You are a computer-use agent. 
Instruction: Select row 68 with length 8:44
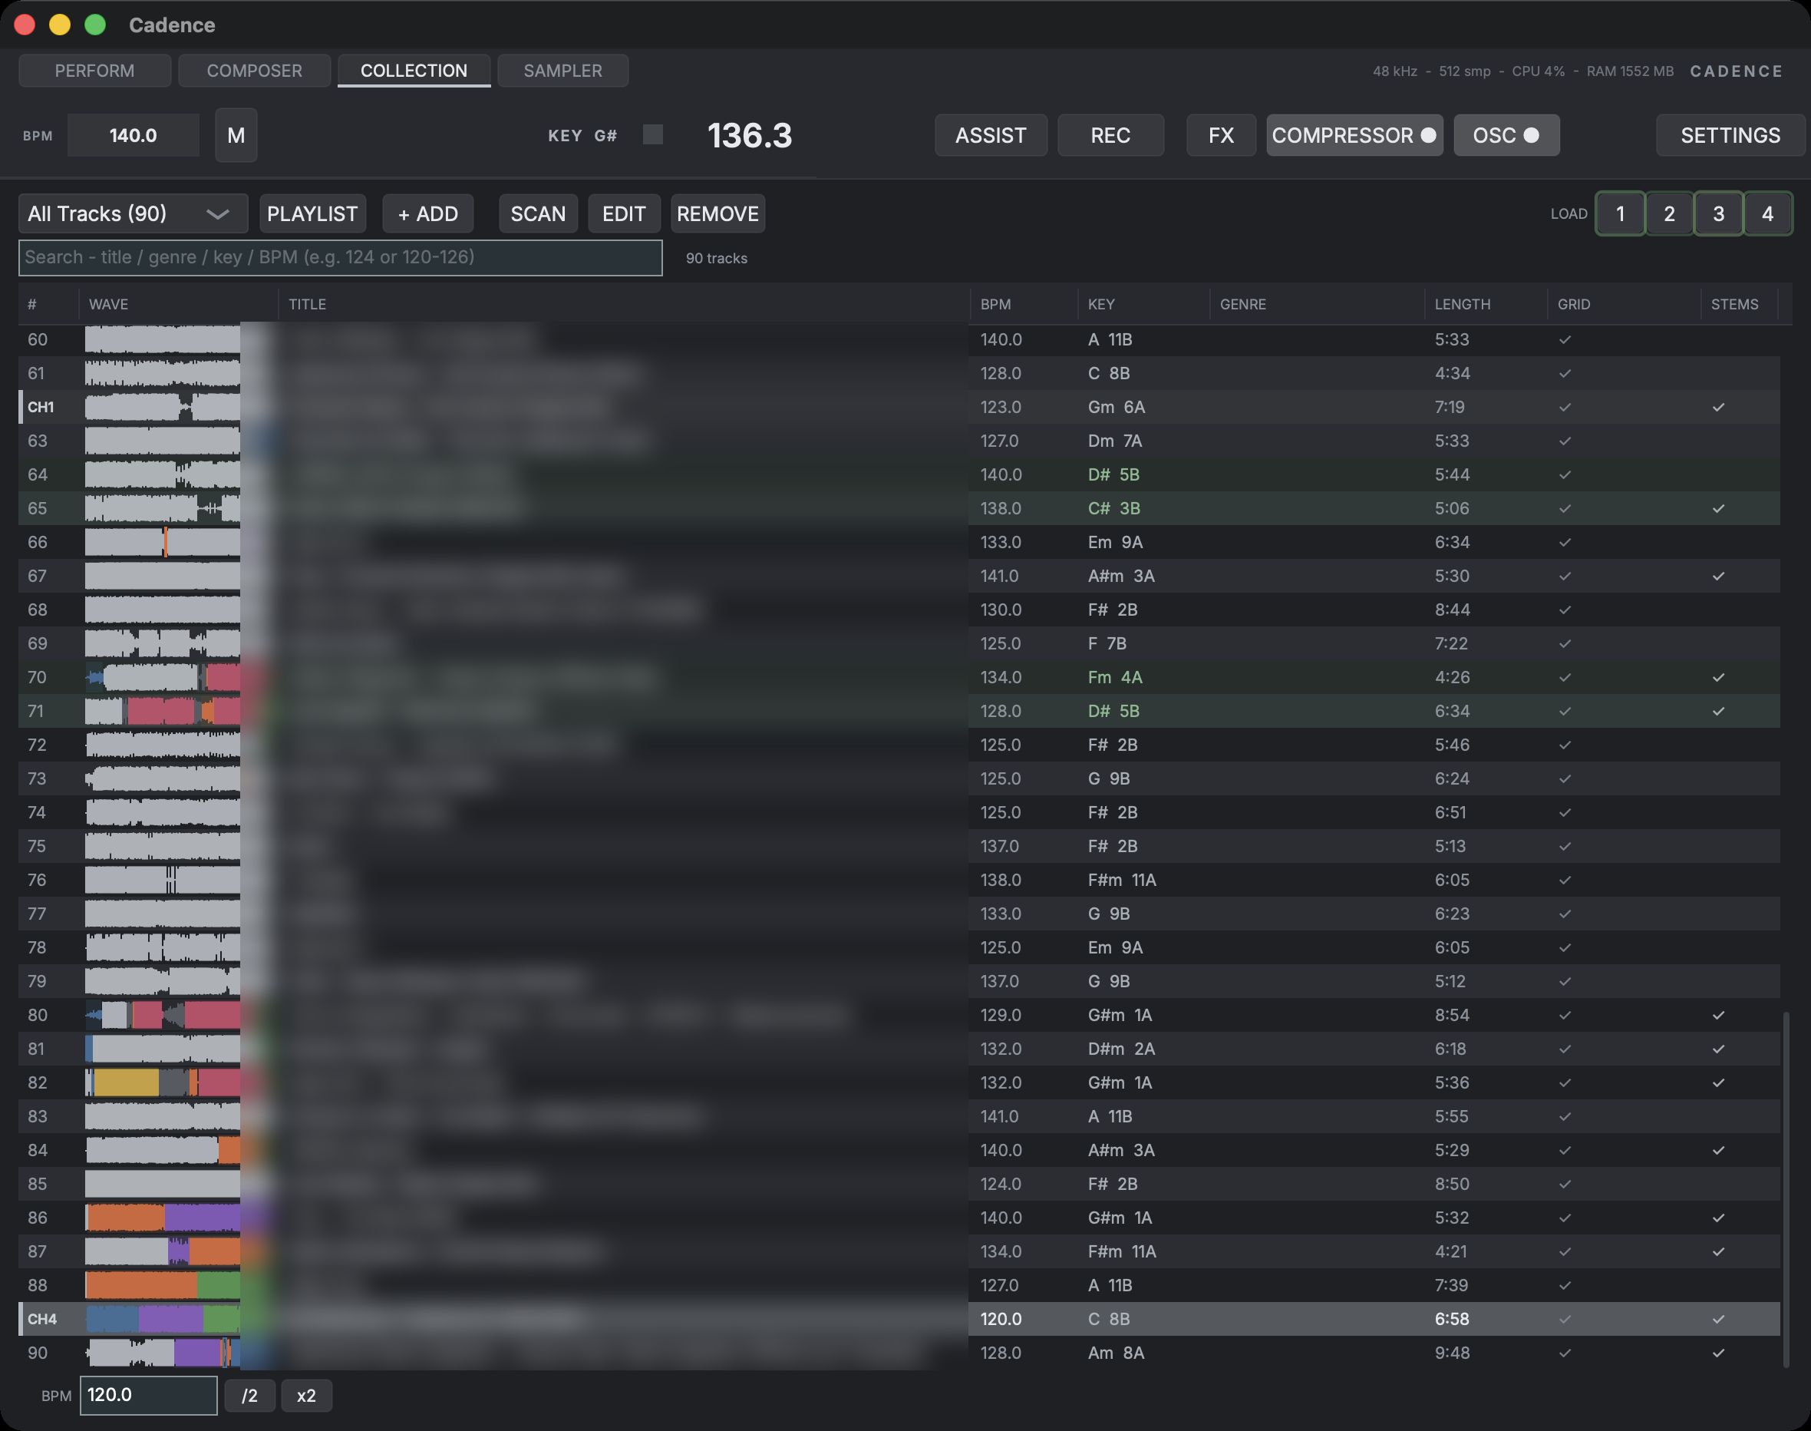(x=899, y=610)
